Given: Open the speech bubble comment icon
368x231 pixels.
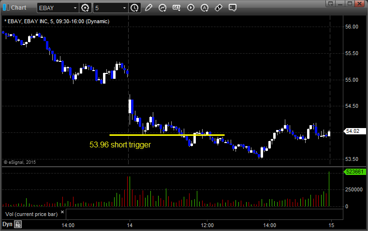Looking at the screenshot, I should click(232, 8).
